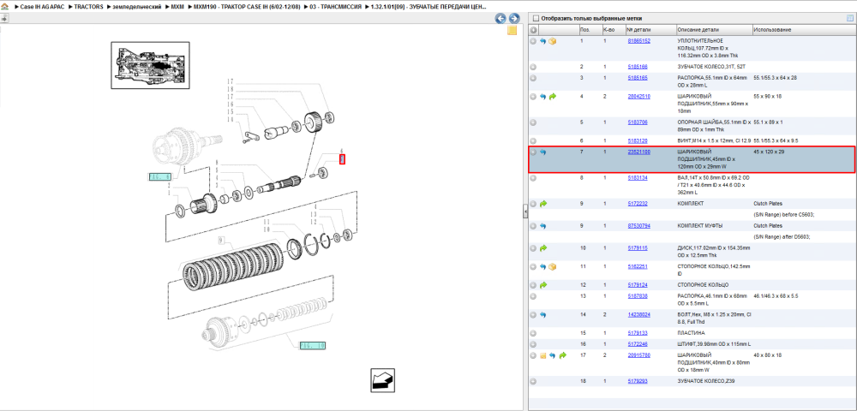The height and width of the screenshot is (411, 857).
Task: Open part number link 5185166
Action: point(638,67)
